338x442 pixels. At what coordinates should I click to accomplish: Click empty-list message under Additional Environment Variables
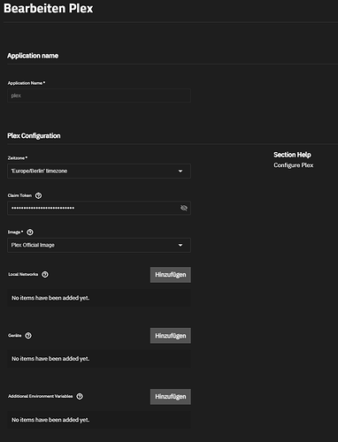pos(50,420)
